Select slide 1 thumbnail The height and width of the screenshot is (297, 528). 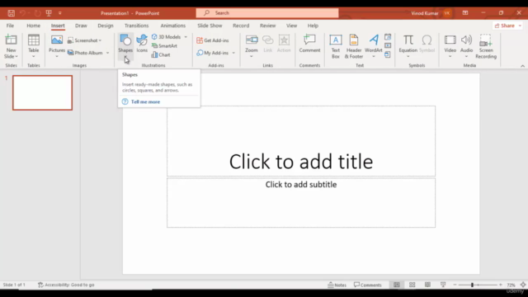click(x=42, y=92)
